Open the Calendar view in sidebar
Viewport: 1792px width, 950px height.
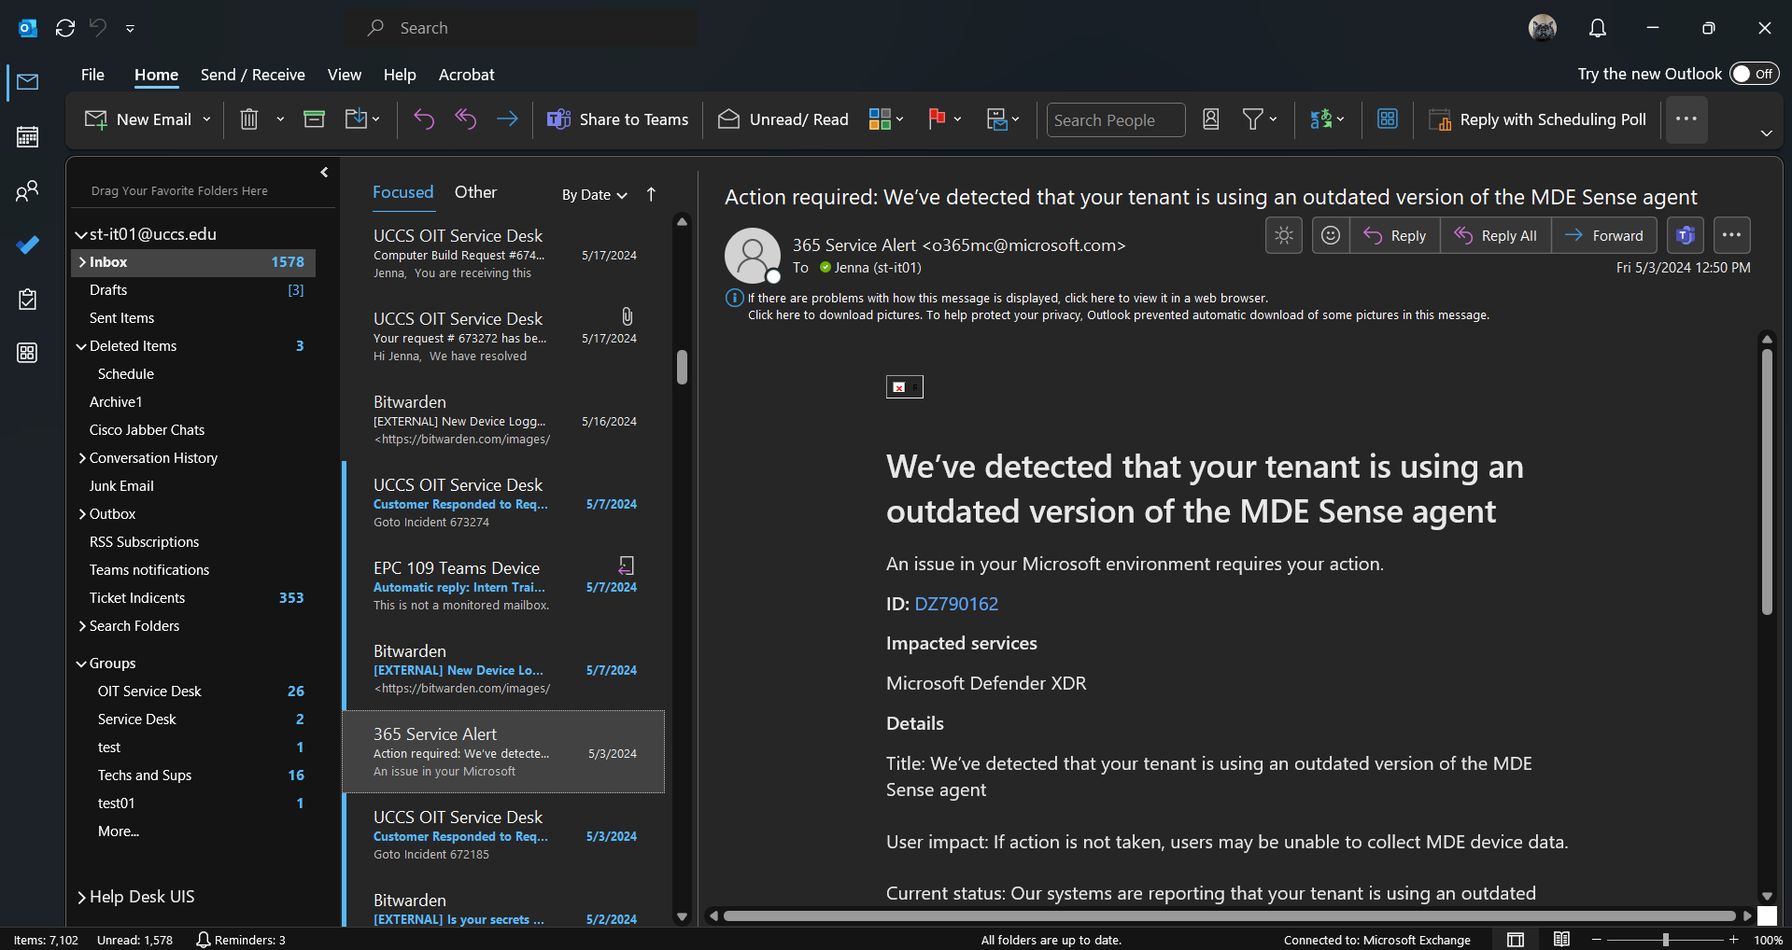pyautogui.click(x=28, y=137)
